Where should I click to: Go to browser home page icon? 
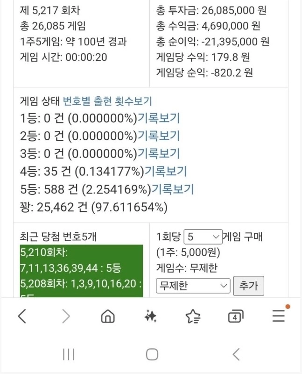point(108,316)
